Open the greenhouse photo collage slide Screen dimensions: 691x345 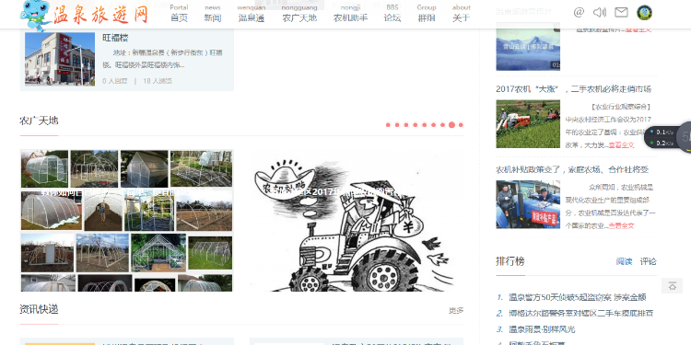tap(127, 220)
